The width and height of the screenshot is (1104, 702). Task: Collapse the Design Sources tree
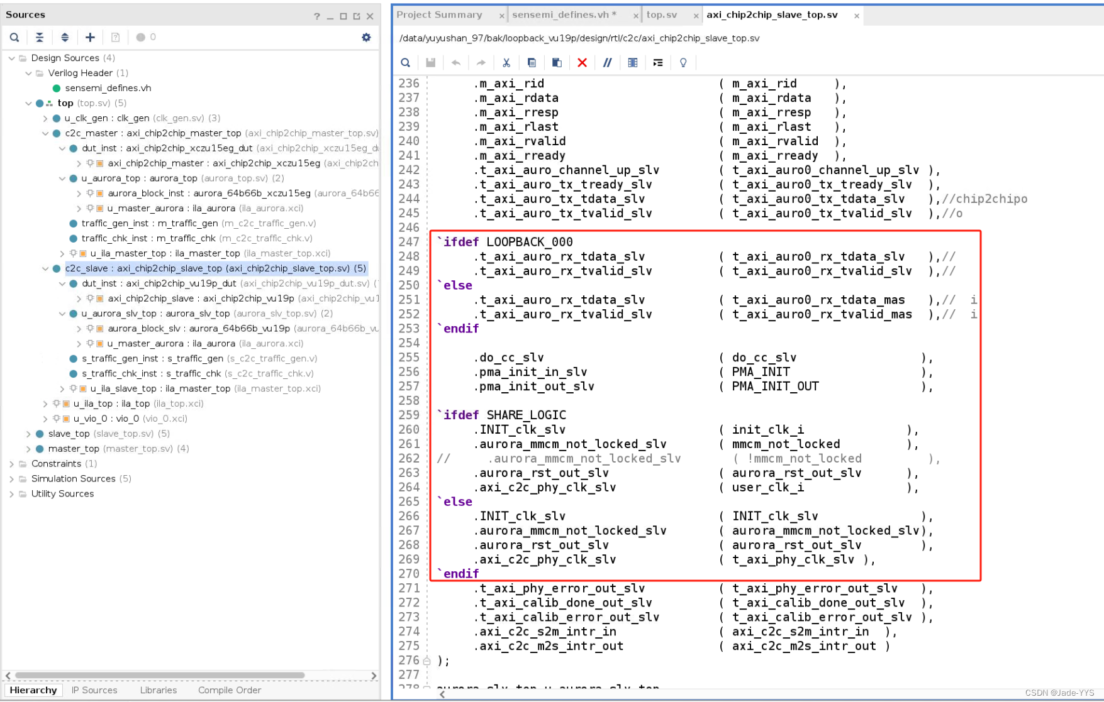11,58
